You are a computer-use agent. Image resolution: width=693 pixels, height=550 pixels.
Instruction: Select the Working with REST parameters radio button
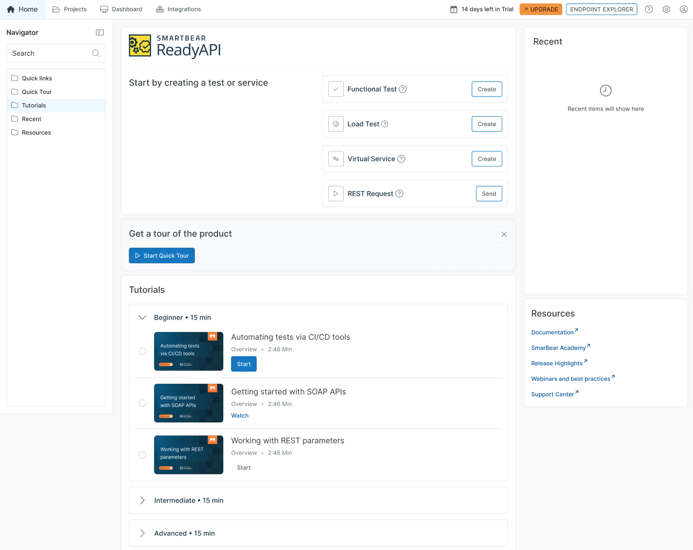(143, 455)
